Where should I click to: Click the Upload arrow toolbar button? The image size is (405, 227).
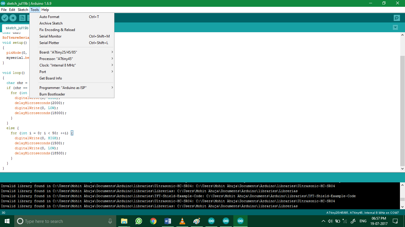[x=13, y=18]
